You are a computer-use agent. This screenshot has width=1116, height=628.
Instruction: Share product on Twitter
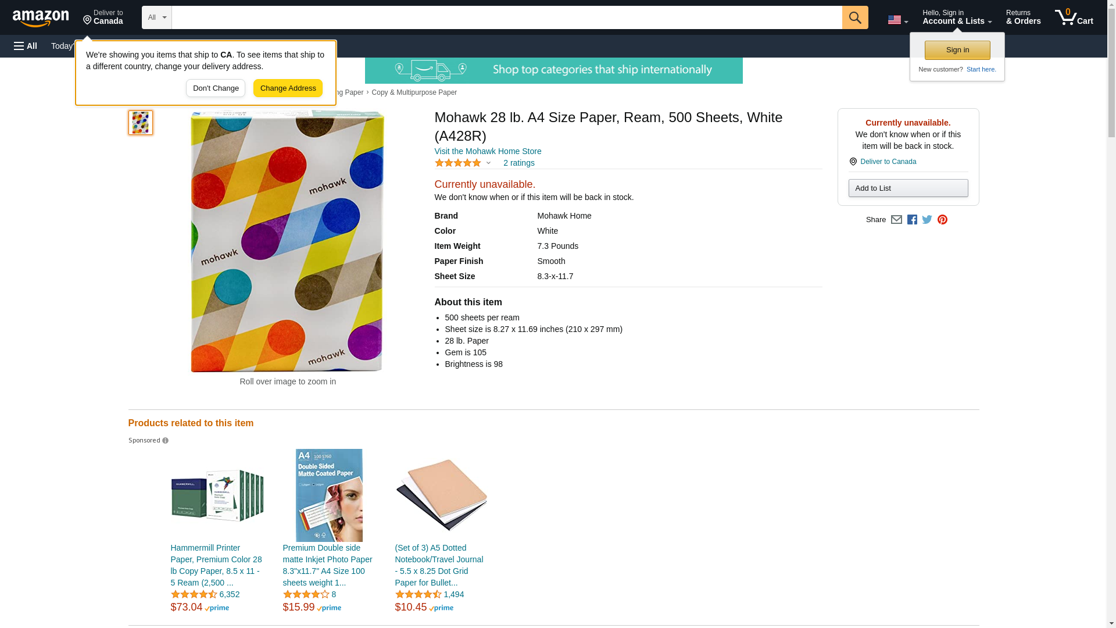click(927, 220)
